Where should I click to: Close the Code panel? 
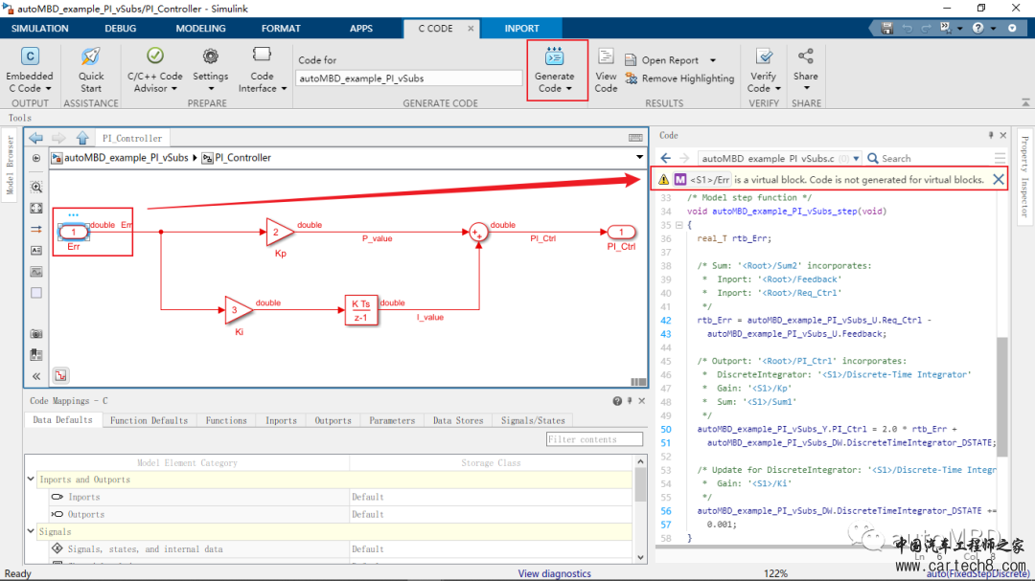(x=1003, y=135)
